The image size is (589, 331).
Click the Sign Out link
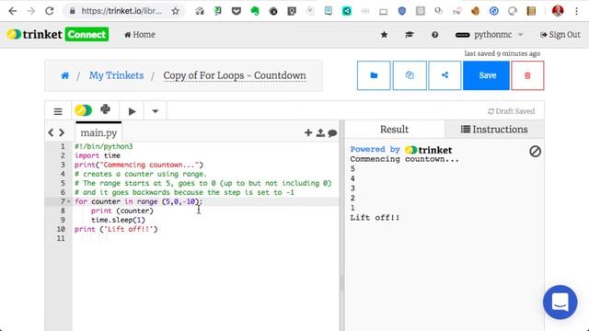click(560, 35)
